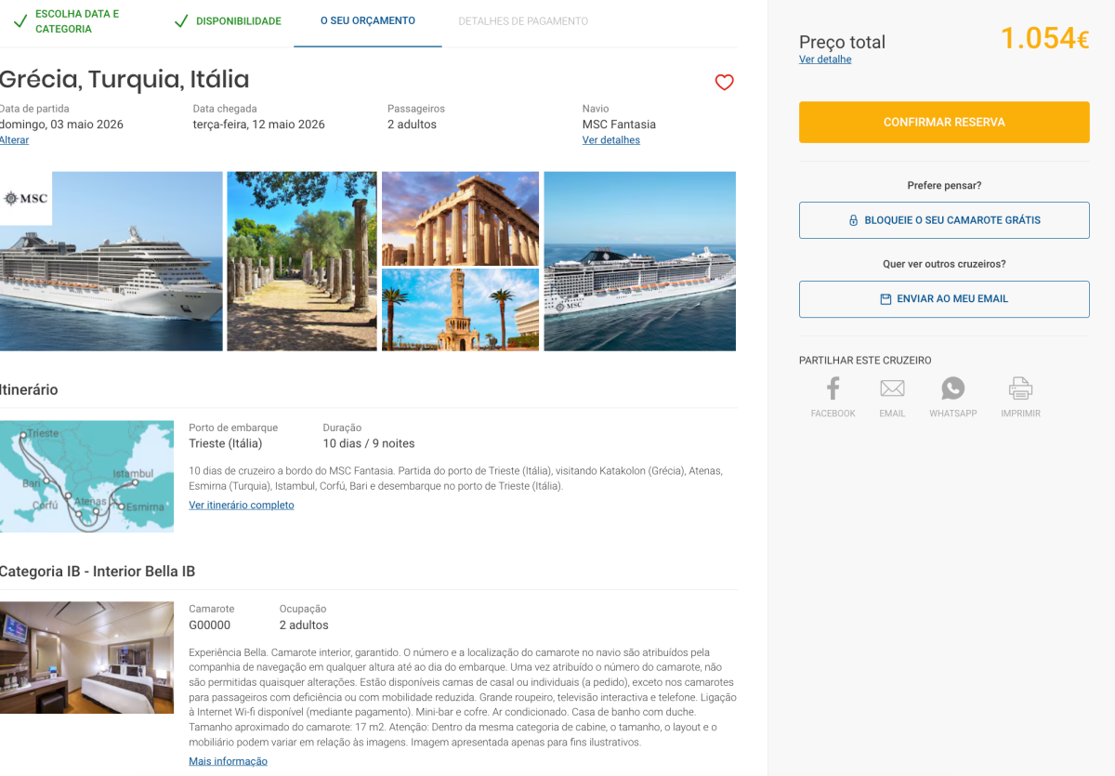The image size is (1115, 776).
Task: Confirm booking with Confirmar Reserva button
Action: (944, 123)
